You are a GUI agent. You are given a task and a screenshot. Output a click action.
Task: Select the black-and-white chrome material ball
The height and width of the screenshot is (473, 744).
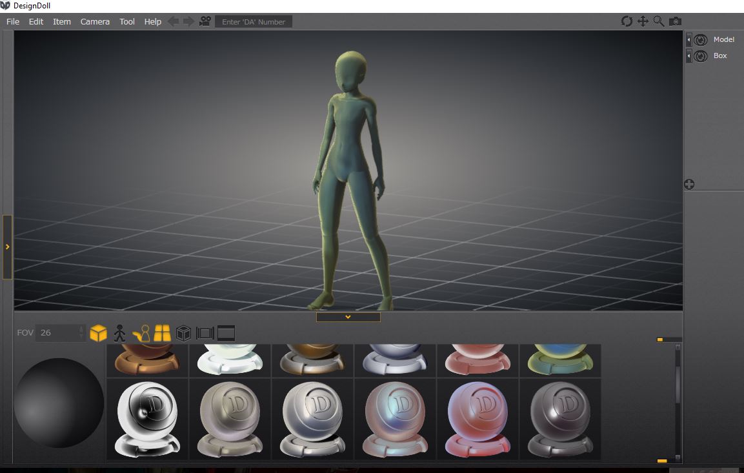[148, 419]
